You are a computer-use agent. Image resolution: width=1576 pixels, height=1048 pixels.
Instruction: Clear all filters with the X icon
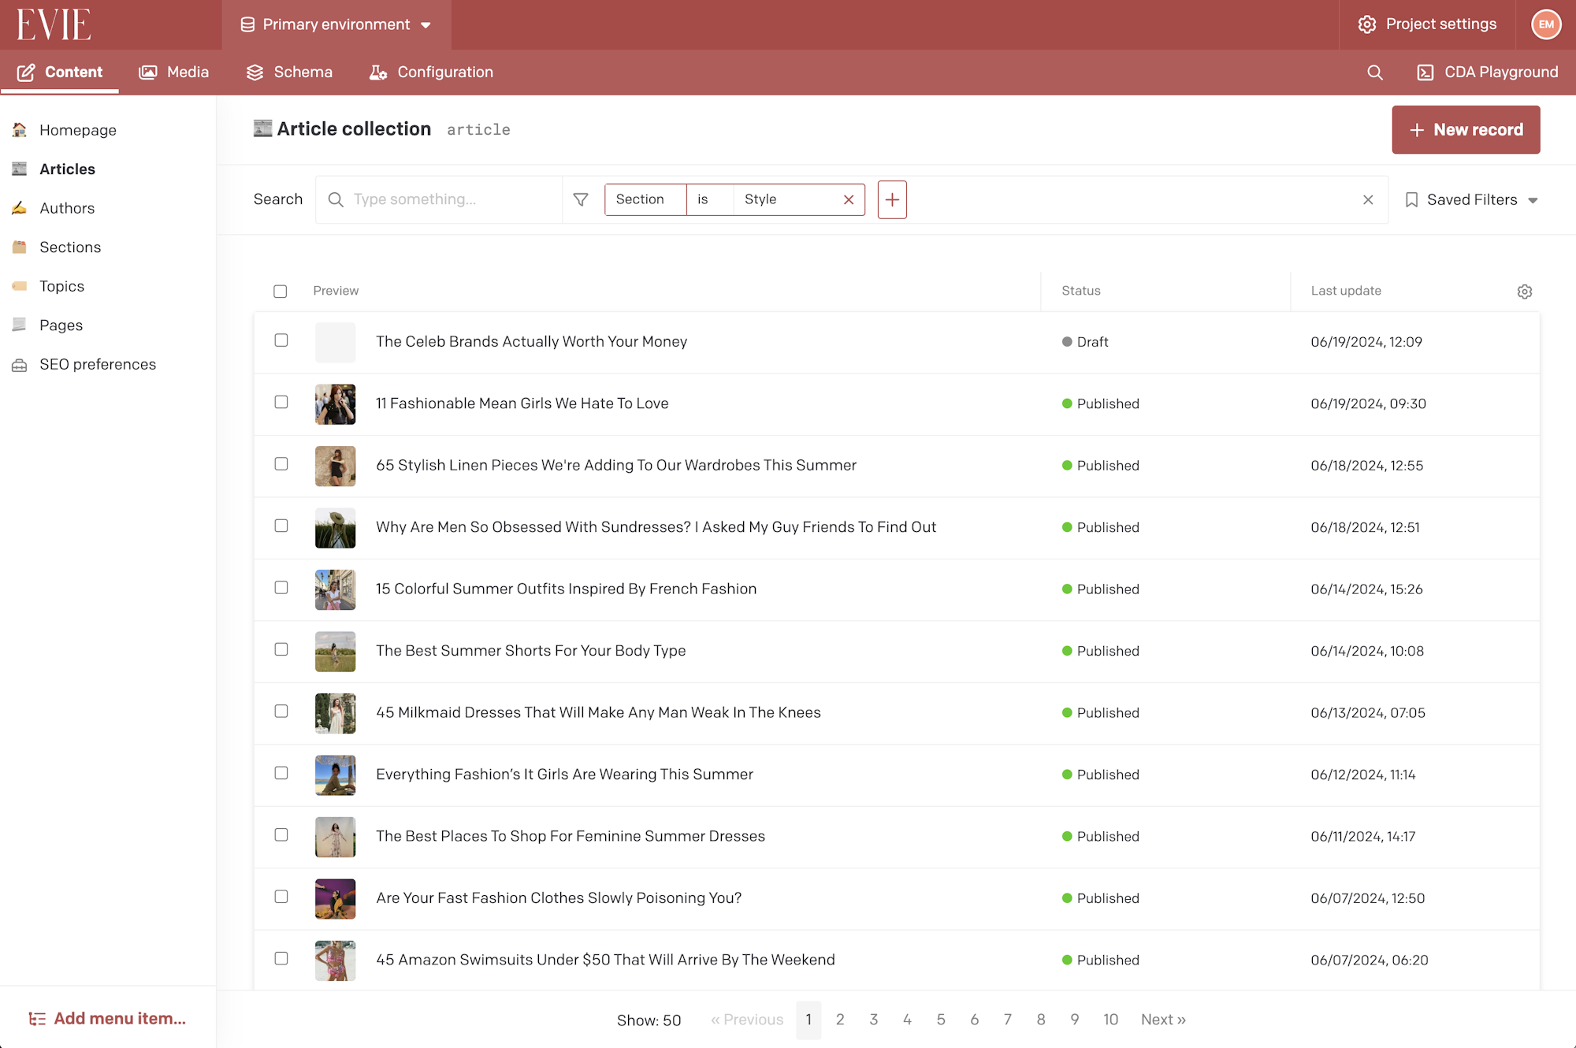pyautogui.click(x=1368, y=200)
